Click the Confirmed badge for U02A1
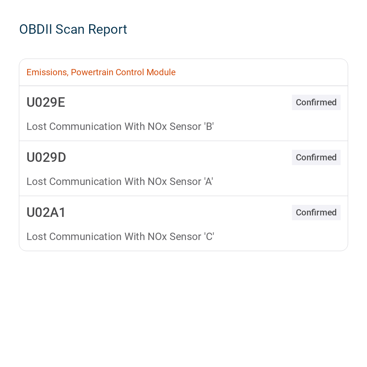The height and width of the screenshot is (367, 367). [316, 212]
